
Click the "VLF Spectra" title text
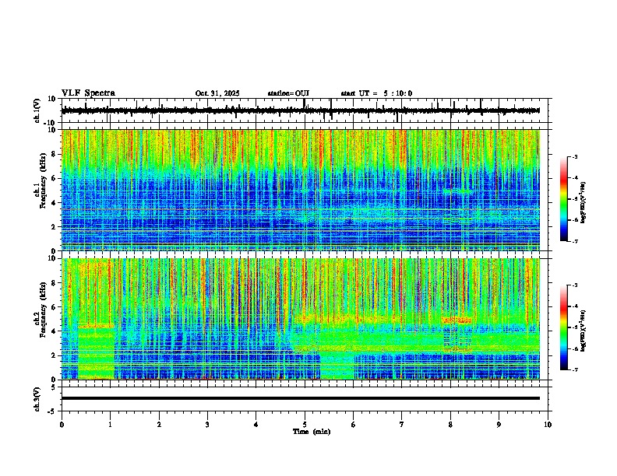click(88, 93)
